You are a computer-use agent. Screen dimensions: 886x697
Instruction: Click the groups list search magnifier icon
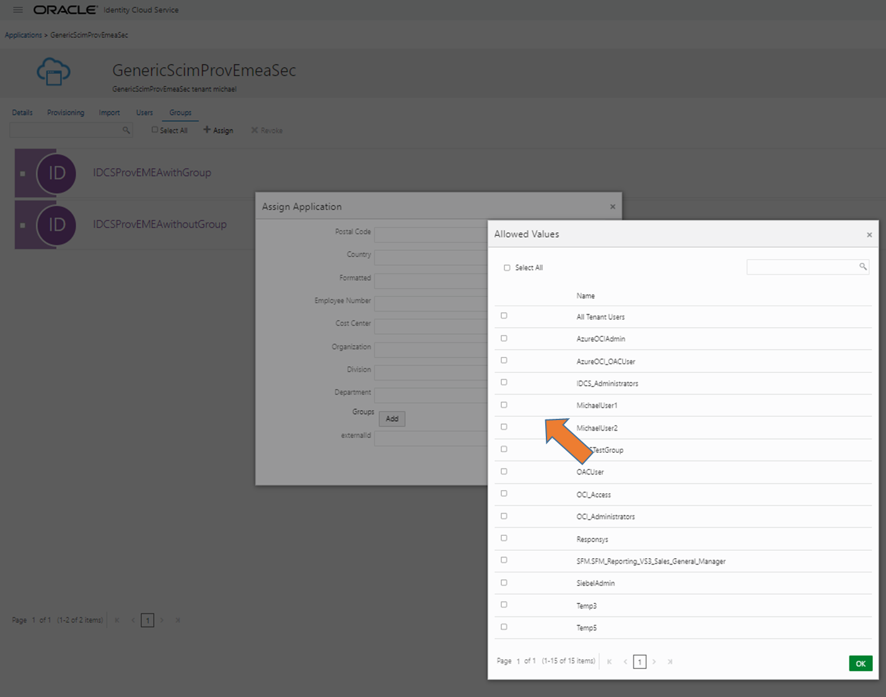126,130
